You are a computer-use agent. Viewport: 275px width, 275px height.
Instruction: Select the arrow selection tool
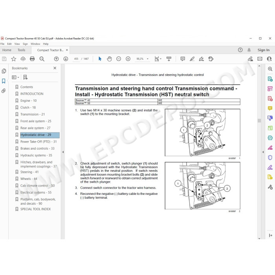coord(100,59)
